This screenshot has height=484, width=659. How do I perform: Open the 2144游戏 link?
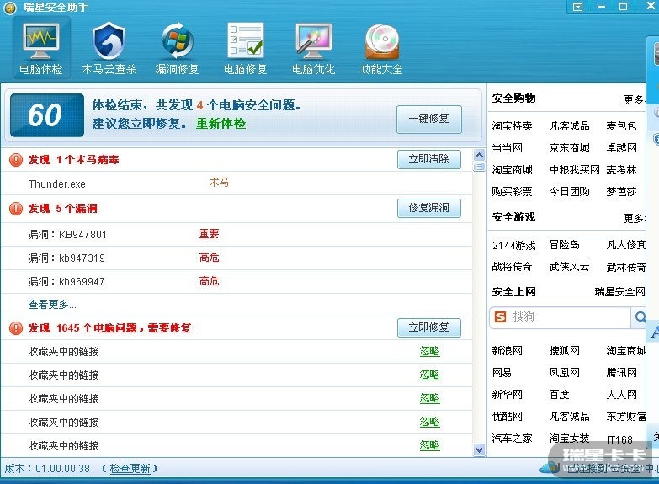(514, 245)
